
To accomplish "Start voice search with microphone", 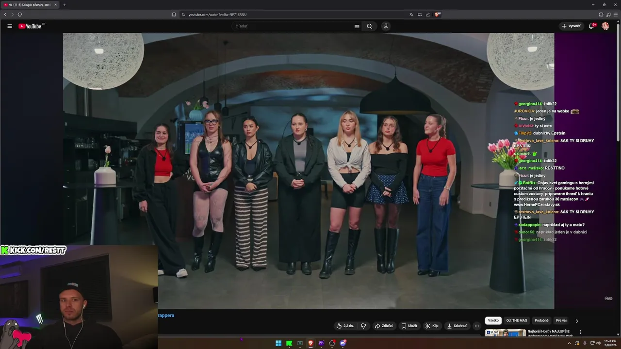I will pos(386,26).
